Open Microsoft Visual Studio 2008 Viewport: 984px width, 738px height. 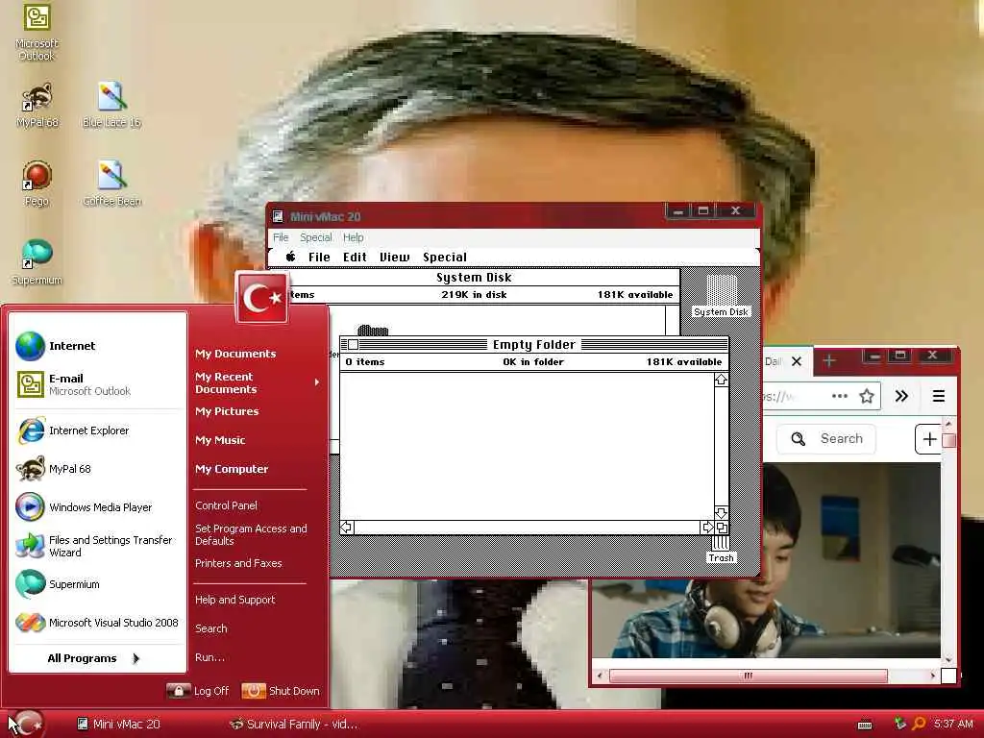(x=99, y=623)
